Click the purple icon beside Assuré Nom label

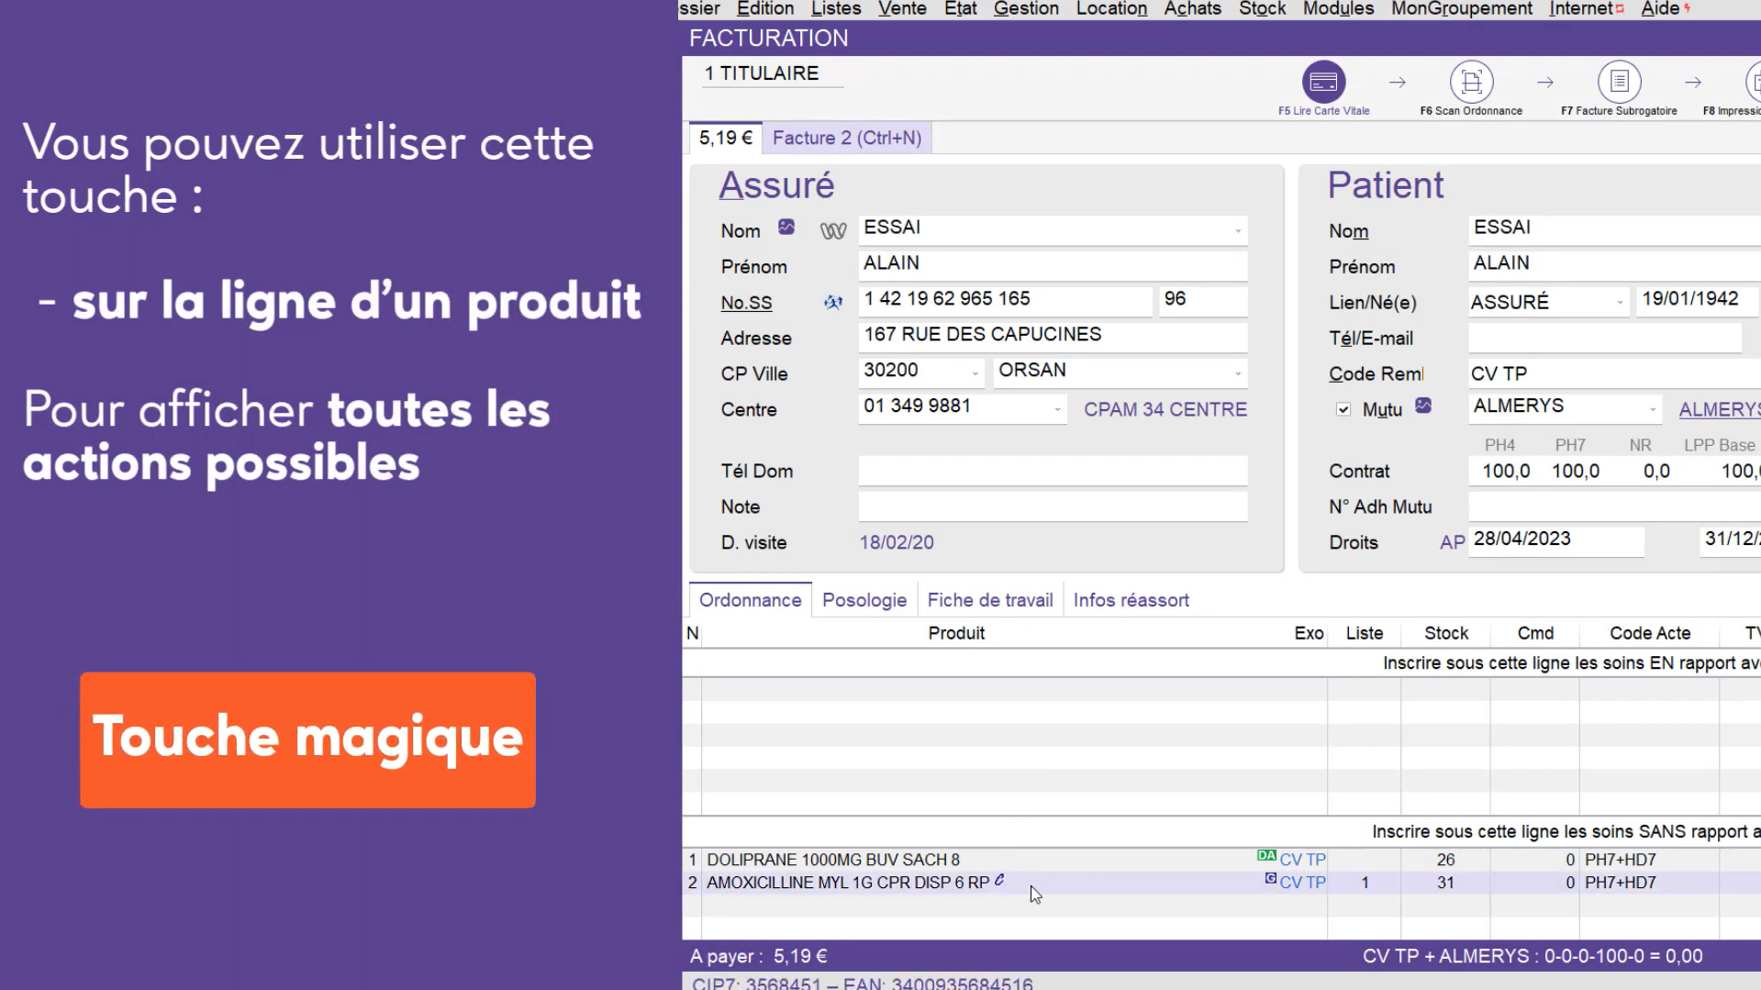pos(786,227)
